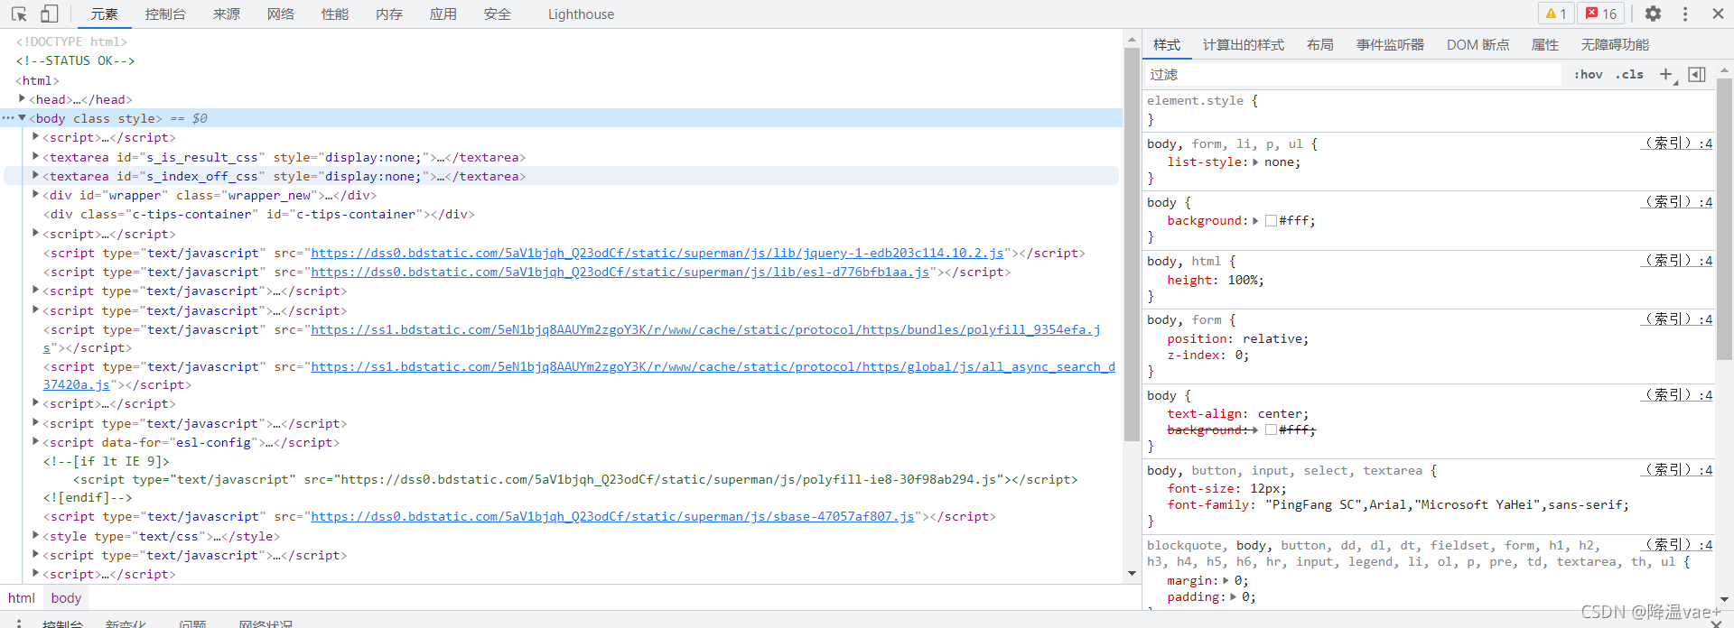Expand the list-style shorthand property
This screenshot has height=628, width=1734.
pyautogui.click(x=1255, y=162)
